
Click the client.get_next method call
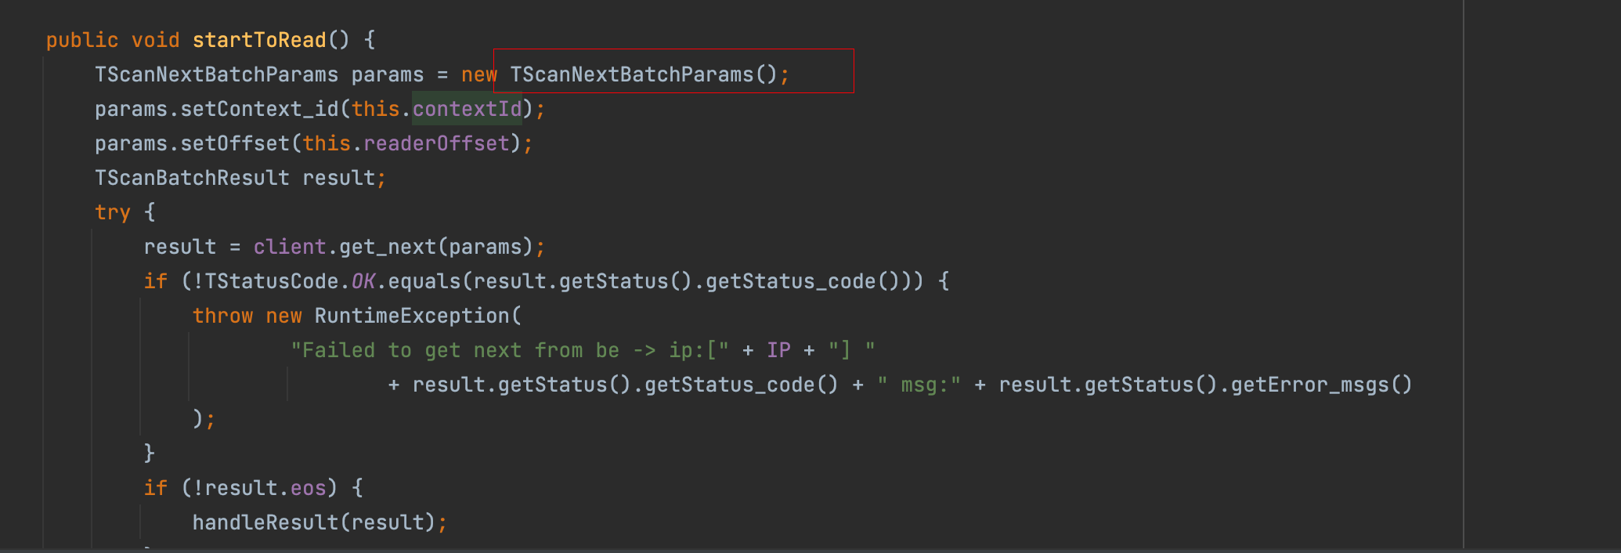click(x=345, y=247)
